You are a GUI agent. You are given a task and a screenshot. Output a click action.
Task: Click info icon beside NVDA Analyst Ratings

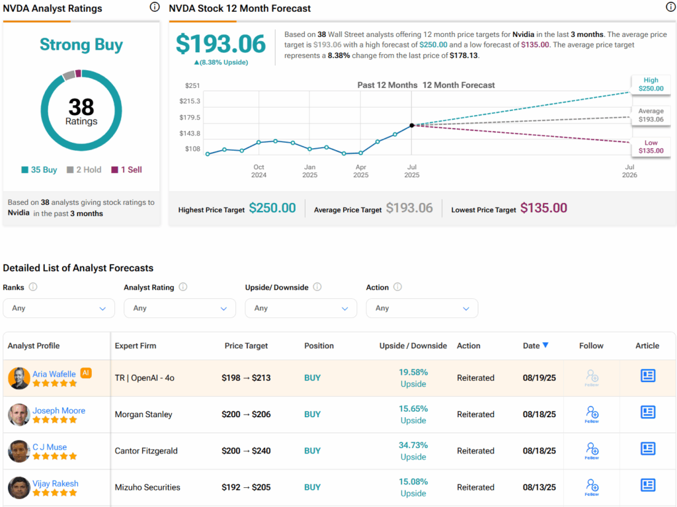coord(155,7)
